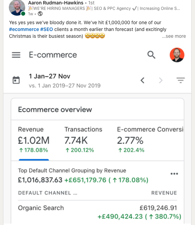Click the 2.77% conversion value
Viewport: 195px width, 225px height.
coord(130,140)
